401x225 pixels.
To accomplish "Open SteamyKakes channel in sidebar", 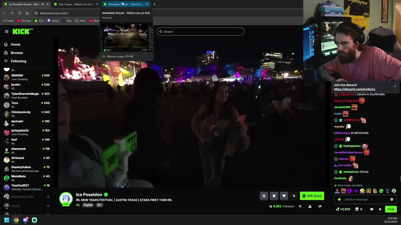I will [x=27, y=169].
